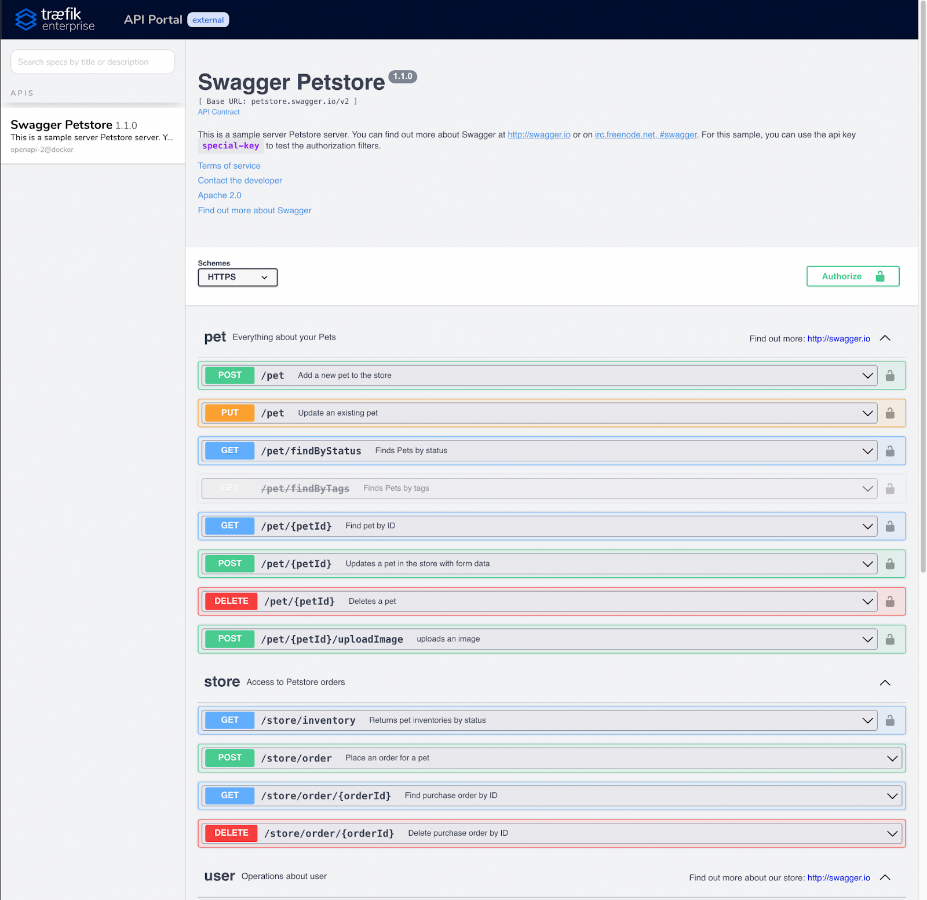This screenshot has width=927, height=900.
Task: Click the 'Finds Pets by tags' summary text
Action: tap(396, 489)
